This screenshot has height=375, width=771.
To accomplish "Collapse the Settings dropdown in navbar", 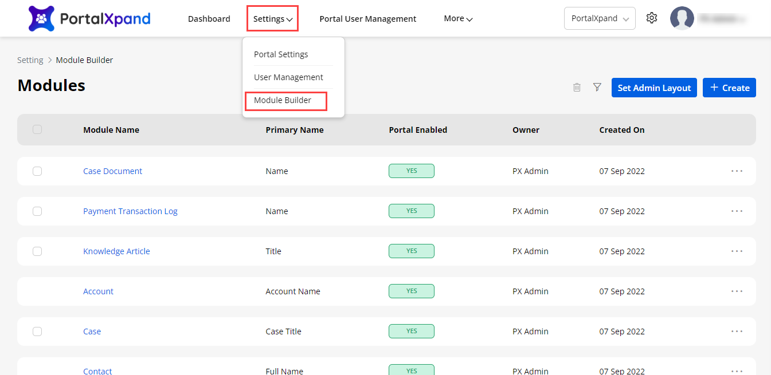I will click(x=273, y=19).
